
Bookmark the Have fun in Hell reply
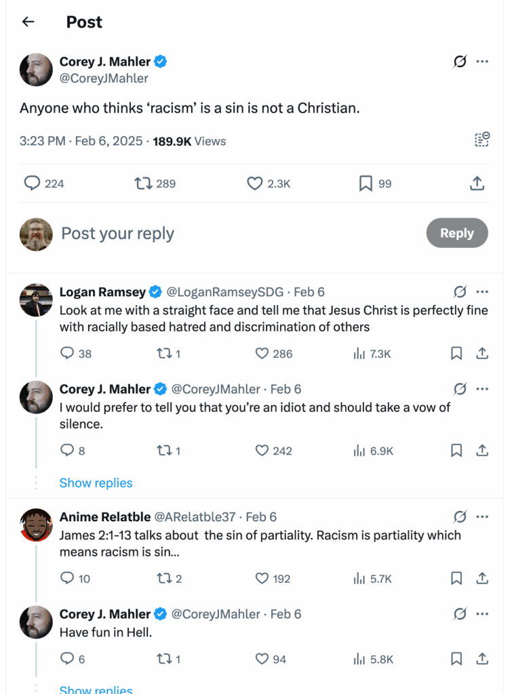456,659
